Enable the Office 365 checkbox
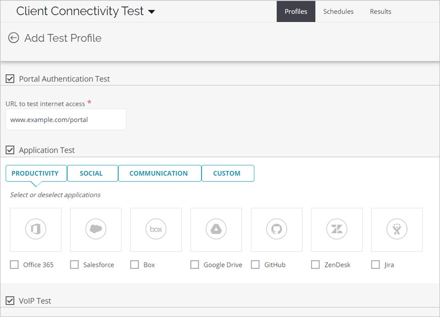The image size is (440, 317). pos(14,264)
